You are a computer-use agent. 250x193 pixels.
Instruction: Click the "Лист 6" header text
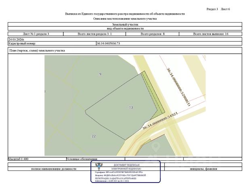point(225,9)
